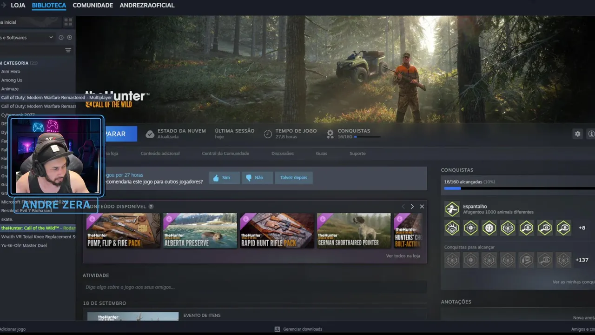Click the recent activity clock filter icon
The height and width of the screenshot is (335, 595).
[61, 37]
